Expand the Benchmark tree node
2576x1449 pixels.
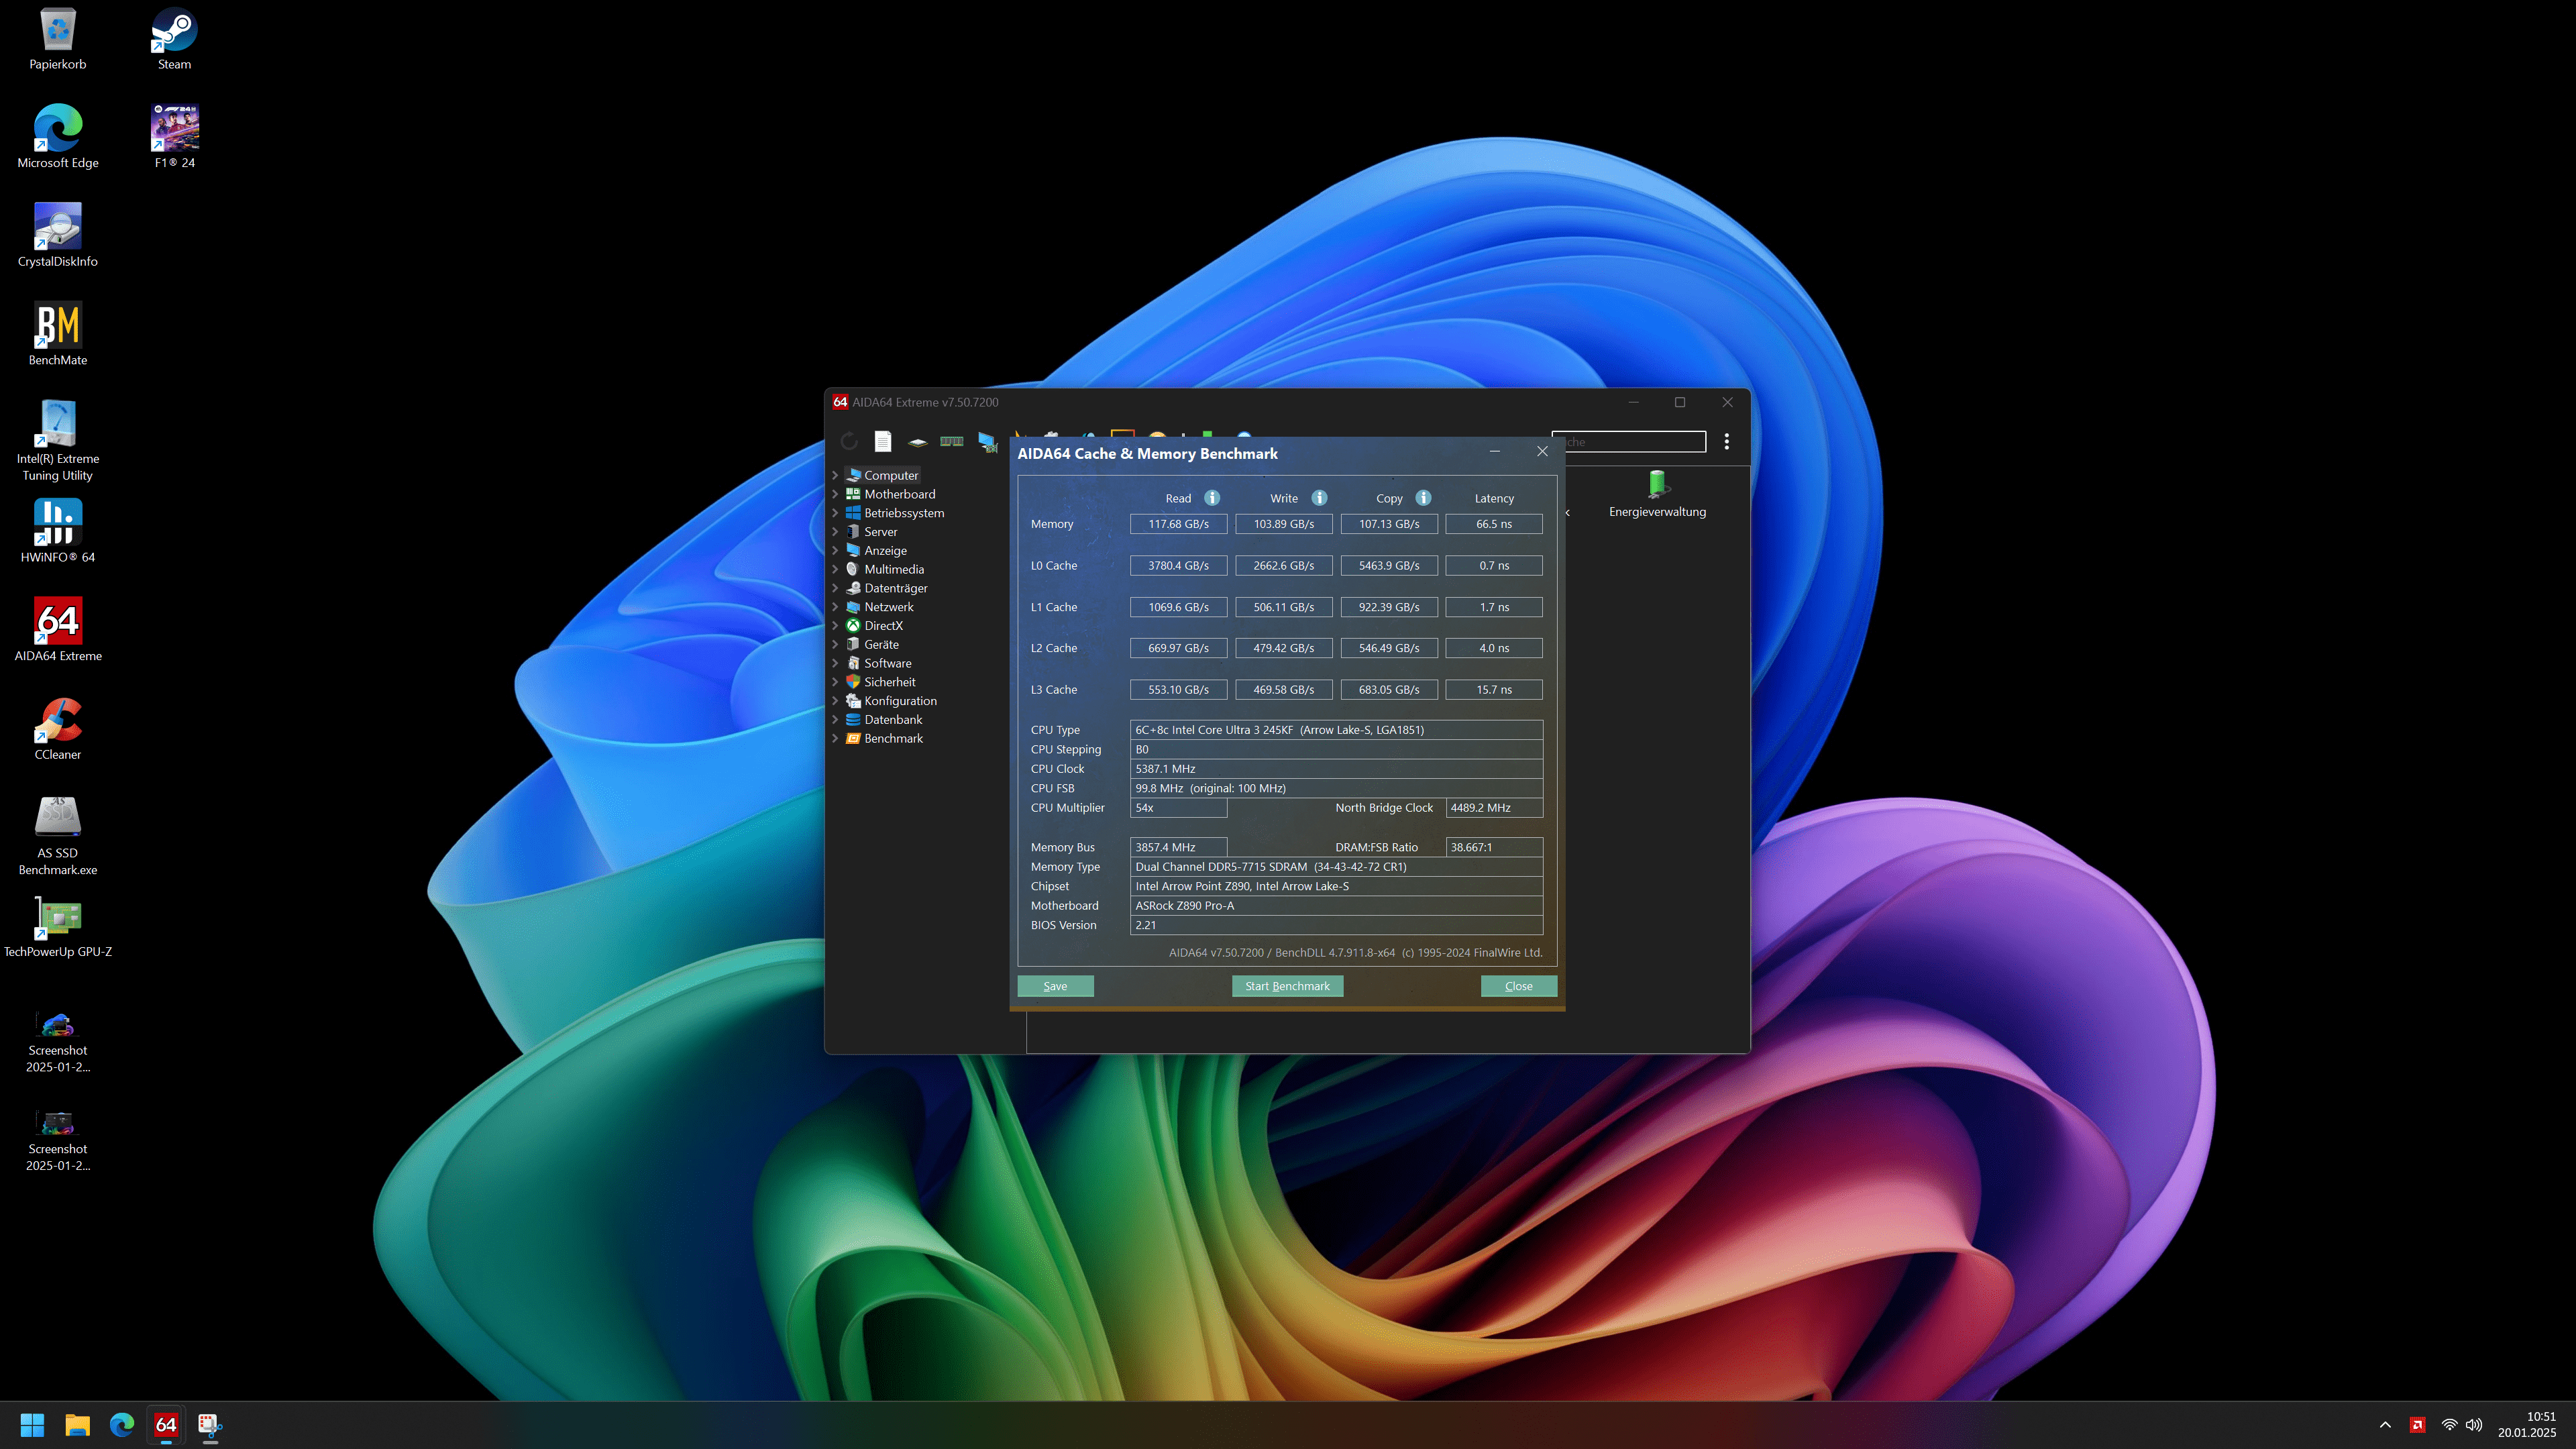pos(835,738)
